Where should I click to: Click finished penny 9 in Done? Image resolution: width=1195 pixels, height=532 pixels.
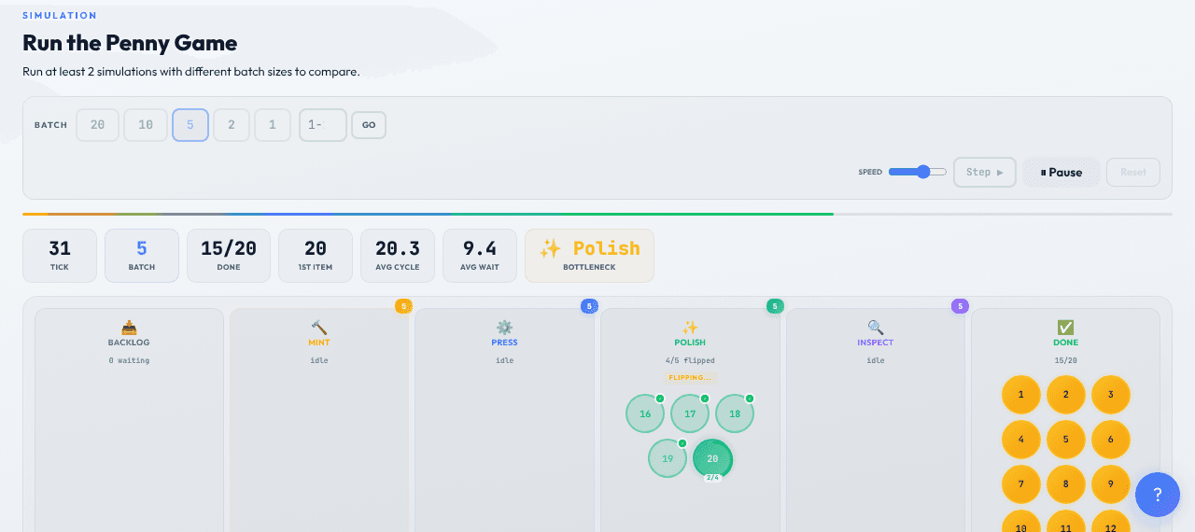pos(1110,484)
